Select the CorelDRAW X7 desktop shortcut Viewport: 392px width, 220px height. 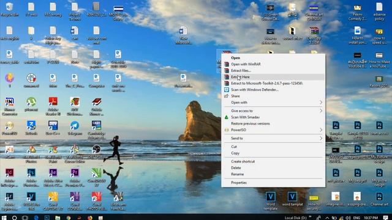[x=97, y=178]
